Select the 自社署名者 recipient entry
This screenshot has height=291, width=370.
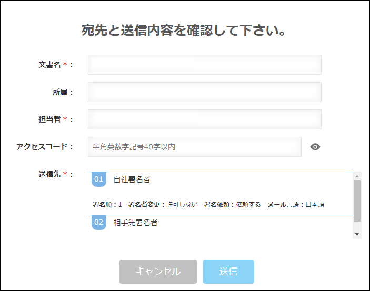pos(132,179)
